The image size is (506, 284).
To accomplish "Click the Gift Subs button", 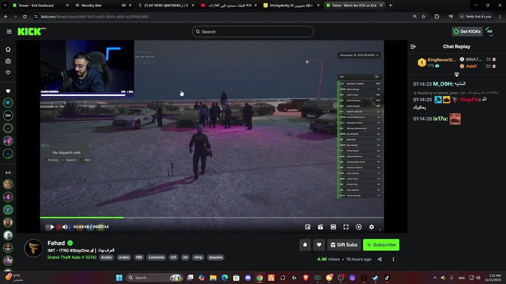I will point(344,245).
